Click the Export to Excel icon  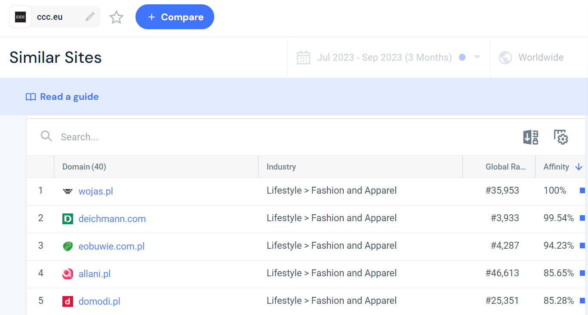530,137
